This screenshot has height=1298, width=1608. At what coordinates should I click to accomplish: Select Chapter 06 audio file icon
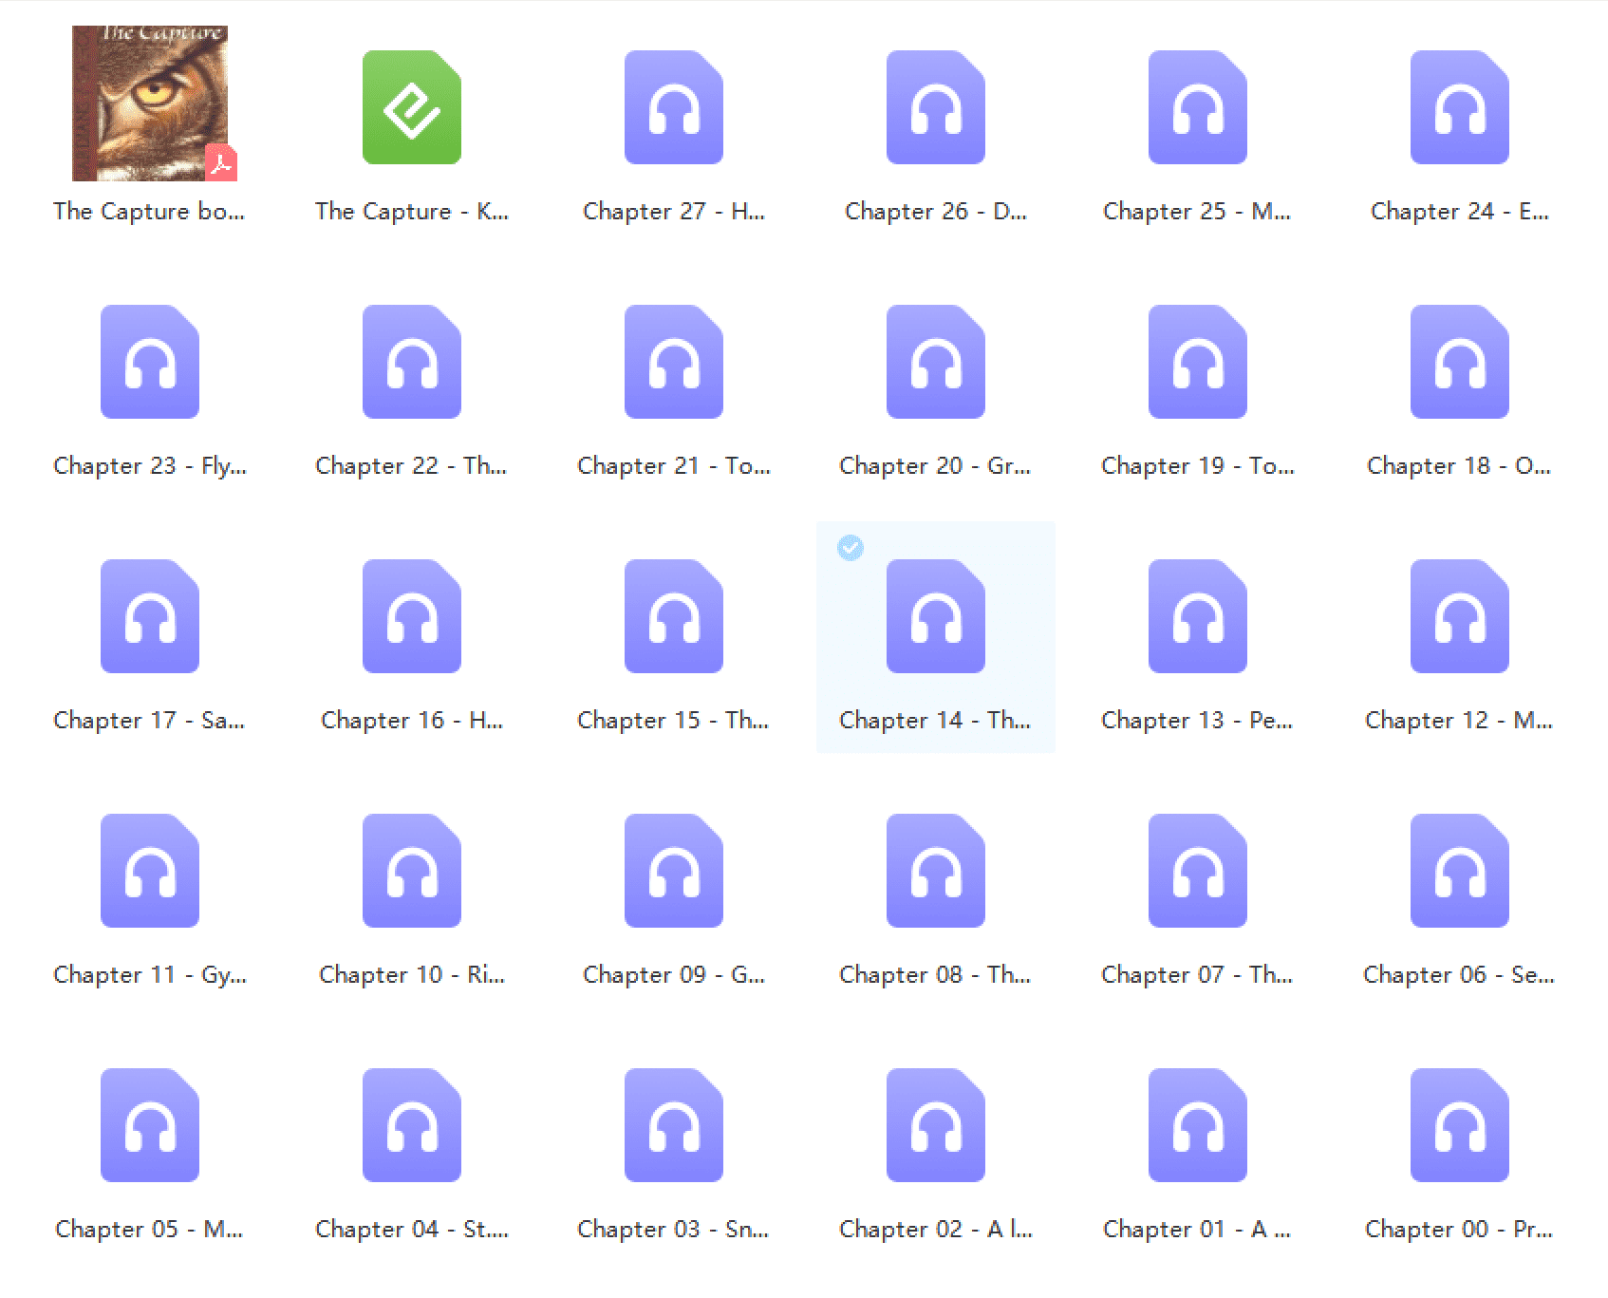coord(1459,871)
